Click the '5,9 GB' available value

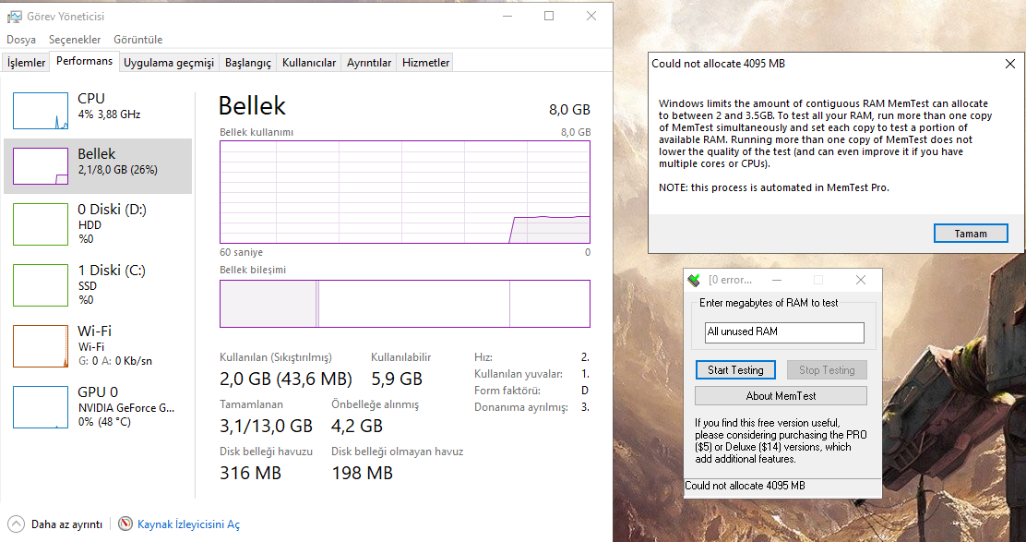(x=397, y=379)
